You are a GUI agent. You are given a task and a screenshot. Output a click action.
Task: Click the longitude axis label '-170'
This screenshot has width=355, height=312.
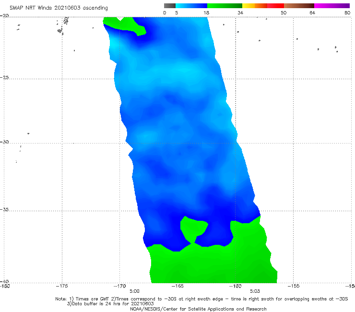pyautogui.click(x=120, y=286)
